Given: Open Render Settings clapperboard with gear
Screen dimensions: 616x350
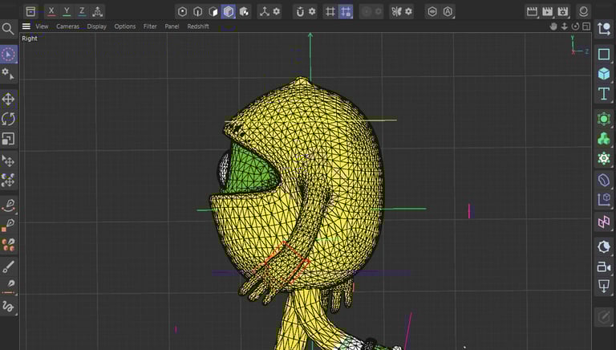Looking at the screenshot, I should [x=563, y=11].
